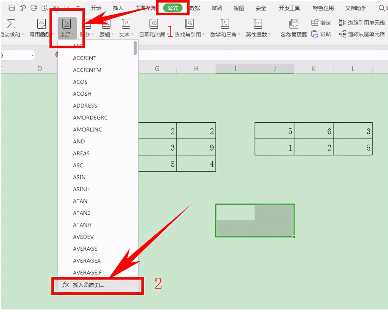The image size is (388, 312).
Task: Open the 视图 View tab
Action: [x=239, y=8]
